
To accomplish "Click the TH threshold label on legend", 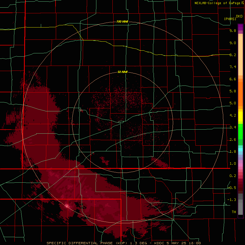I will pyautogui.click(x=234, y=212).
